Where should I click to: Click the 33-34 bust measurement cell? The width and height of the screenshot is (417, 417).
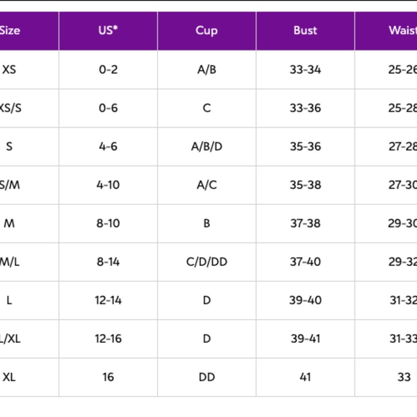click(x=305, y=69)
